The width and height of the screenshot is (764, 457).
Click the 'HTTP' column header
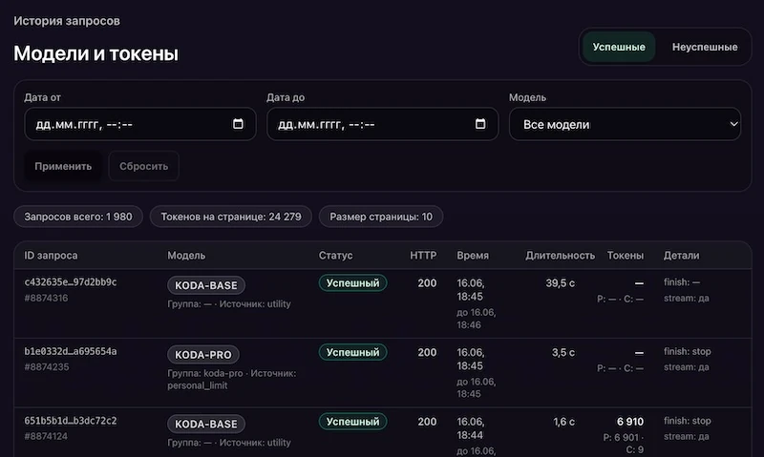click(423, 255)
